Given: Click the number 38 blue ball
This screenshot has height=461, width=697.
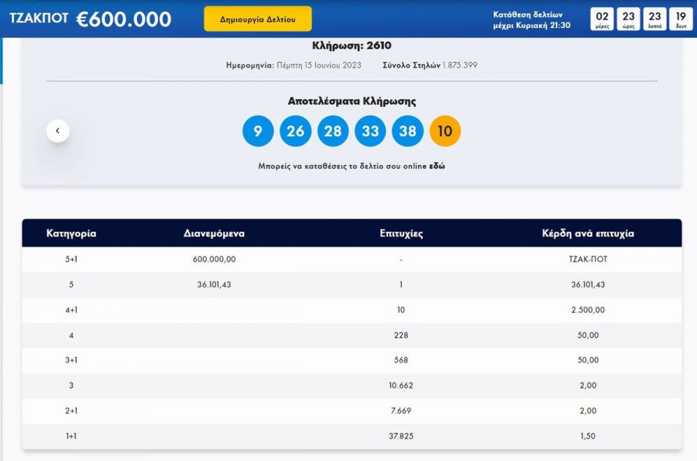Looking at the screenshot, I should [x=407, y=131].
